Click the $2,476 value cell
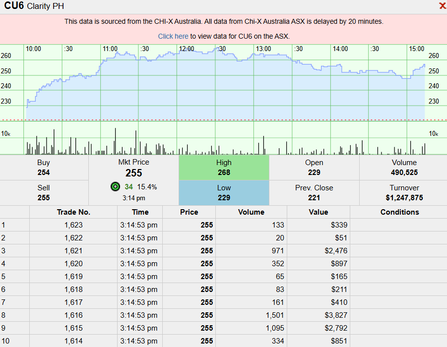This screenshot has width=447, height=347. tap(319, 251)
